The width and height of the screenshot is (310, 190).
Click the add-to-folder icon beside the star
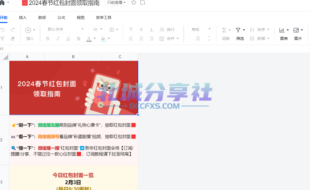coord(143,3)
